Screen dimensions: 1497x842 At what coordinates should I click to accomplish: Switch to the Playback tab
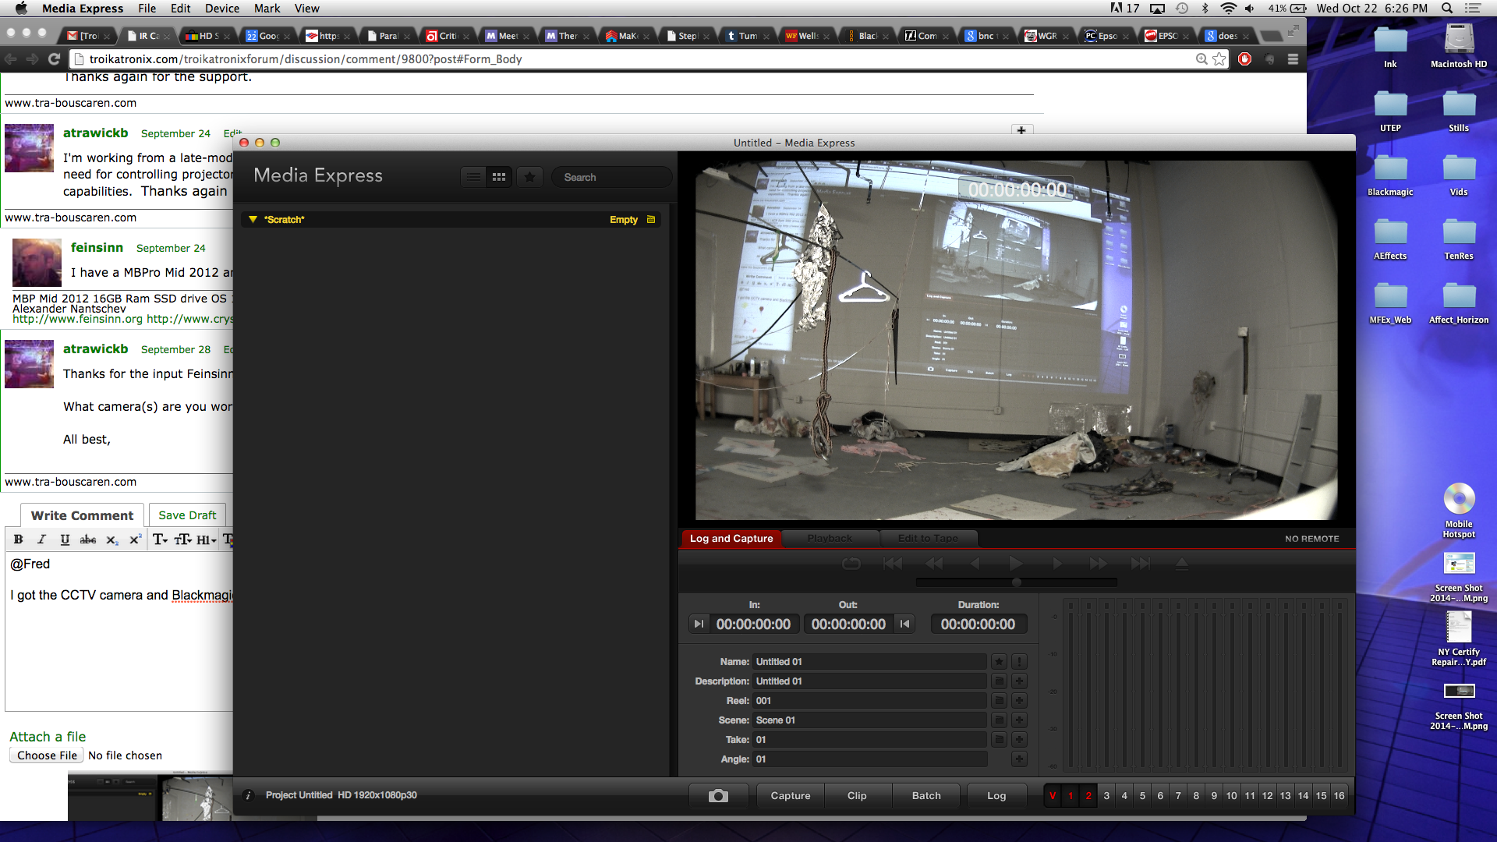829,538
